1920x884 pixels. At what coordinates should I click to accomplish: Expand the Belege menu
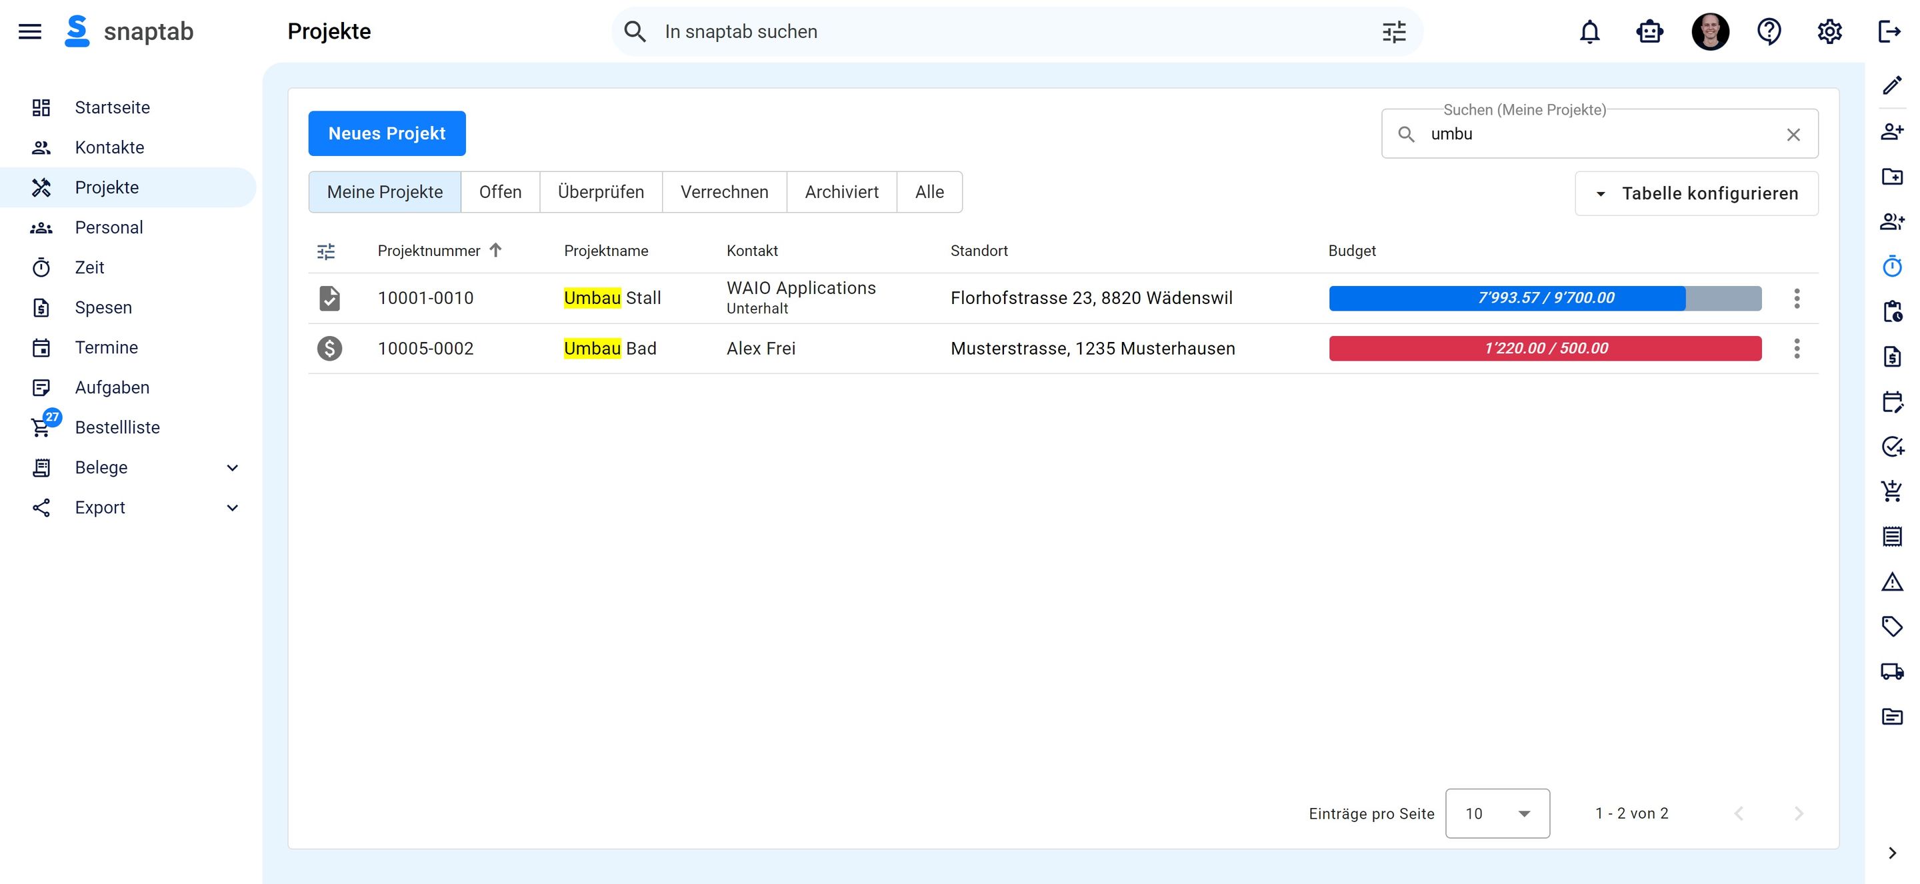pyautogui.click(x=232, y=467)
